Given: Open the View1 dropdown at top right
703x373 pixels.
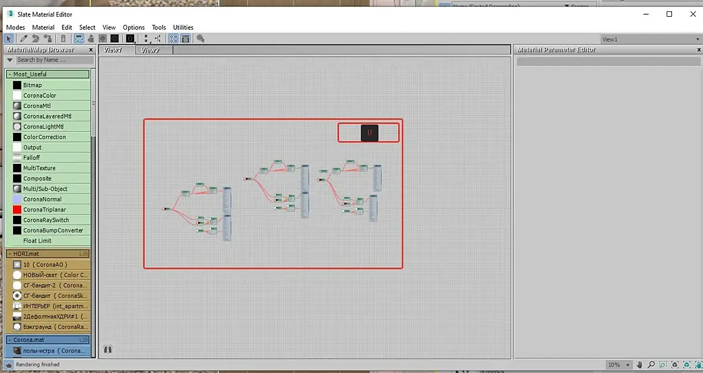Looking at the screenshot, I should [x=651, y=39].
